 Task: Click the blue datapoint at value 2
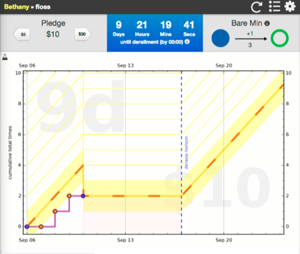83,196
